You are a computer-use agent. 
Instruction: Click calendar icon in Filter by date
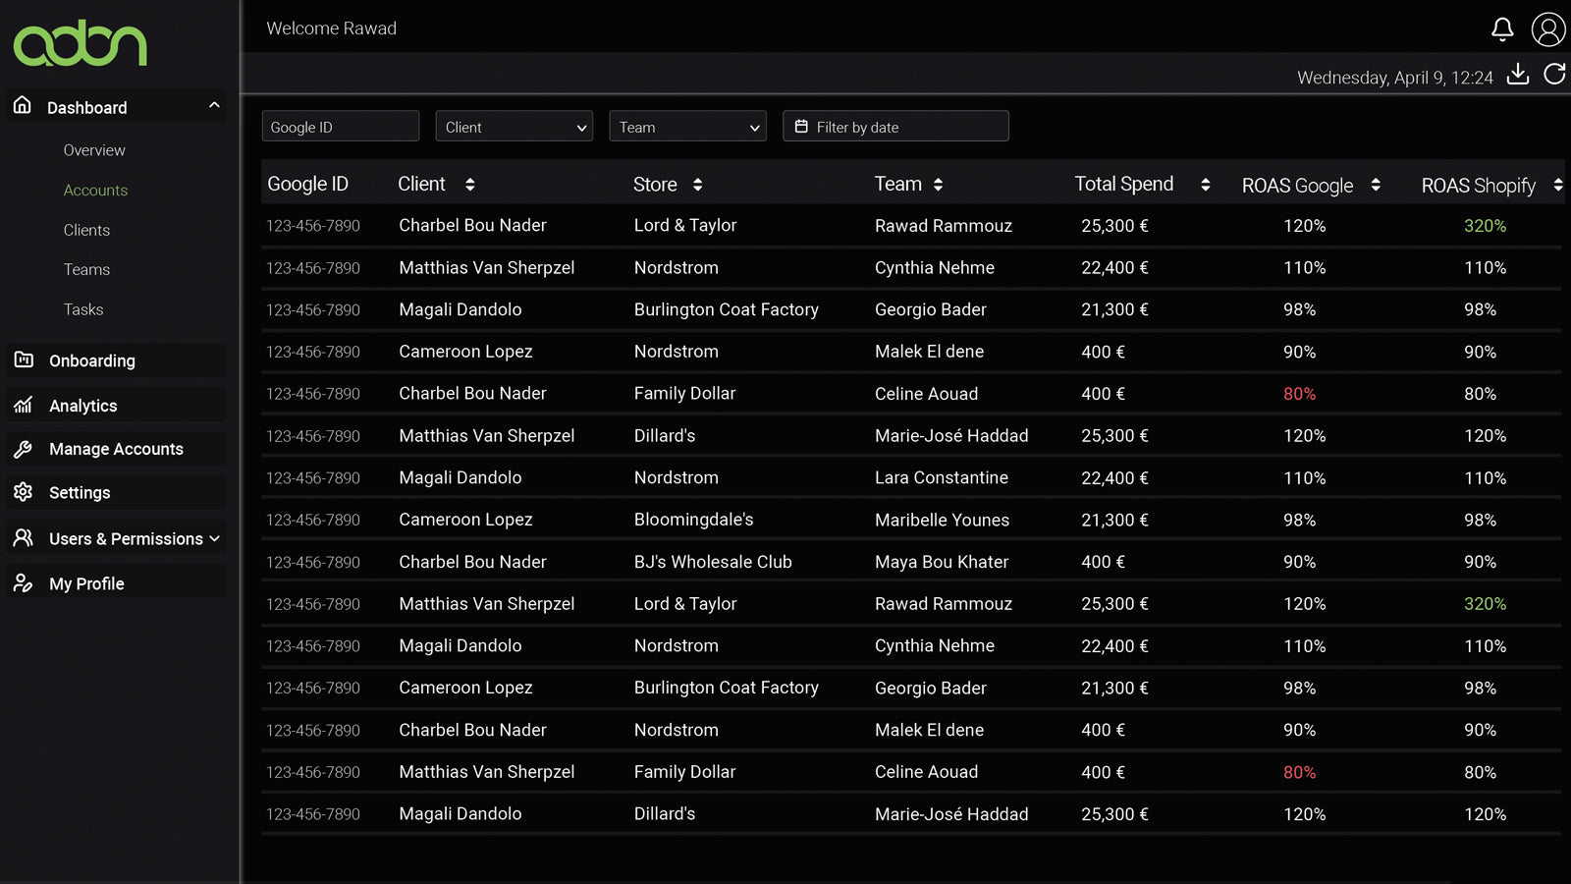click(801, 127)
